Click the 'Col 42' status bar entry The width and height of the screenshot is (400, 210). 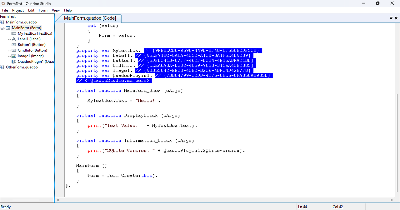338,207
